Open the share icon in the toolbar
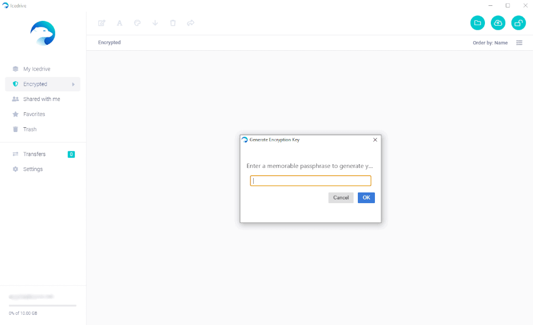 (191, 23)
